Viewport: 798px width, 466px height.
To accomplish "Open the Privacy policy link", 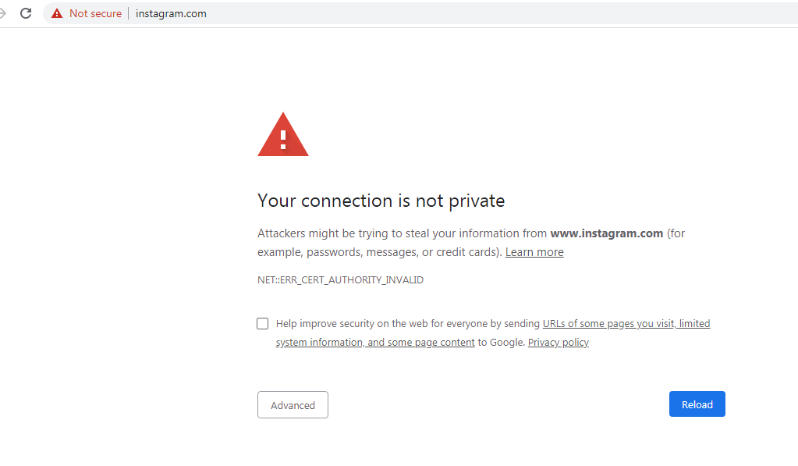I will coord(558,342).
